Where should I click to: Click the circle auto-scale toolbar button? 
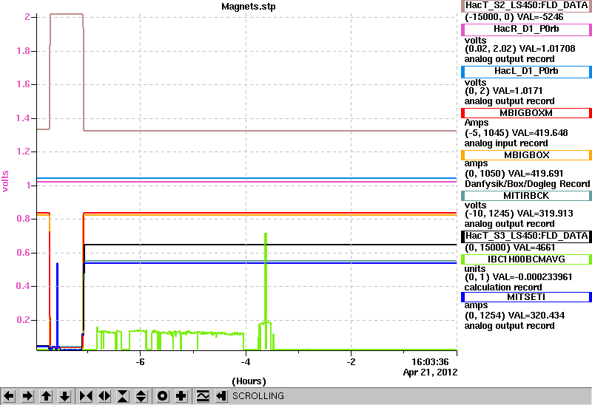[x=162, y=396]
